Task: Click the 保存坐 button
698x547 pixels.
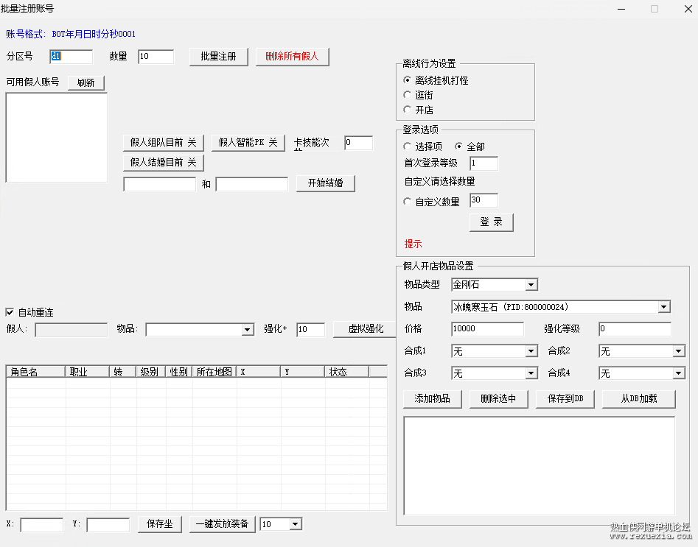Action: [x=160, y=524]
